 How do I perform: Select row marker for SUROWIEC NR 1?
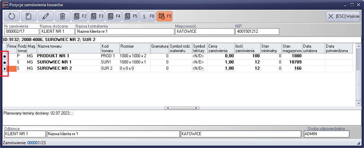coord(4,62)
